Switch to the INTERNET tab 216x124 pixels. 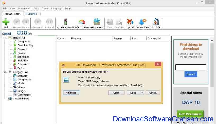click(32, 14)
